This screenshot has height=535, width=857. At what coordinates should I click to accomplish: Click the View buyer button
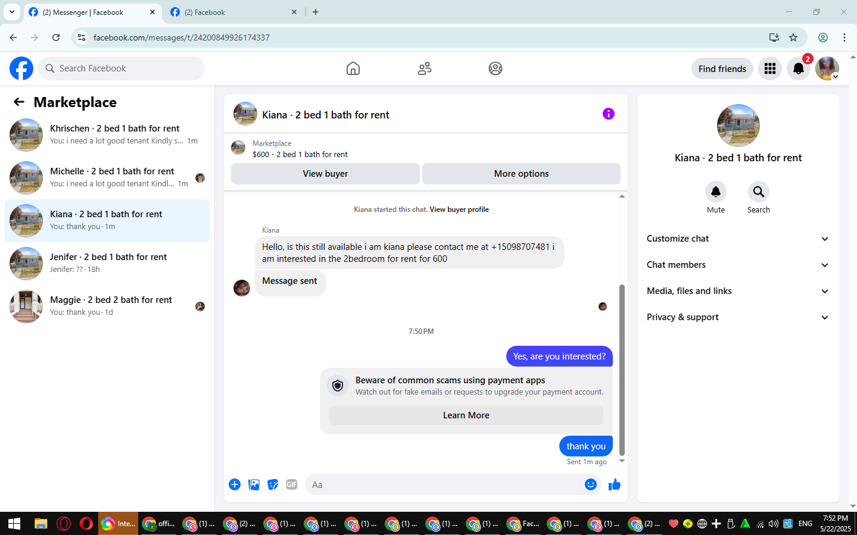tap(325, 174)
